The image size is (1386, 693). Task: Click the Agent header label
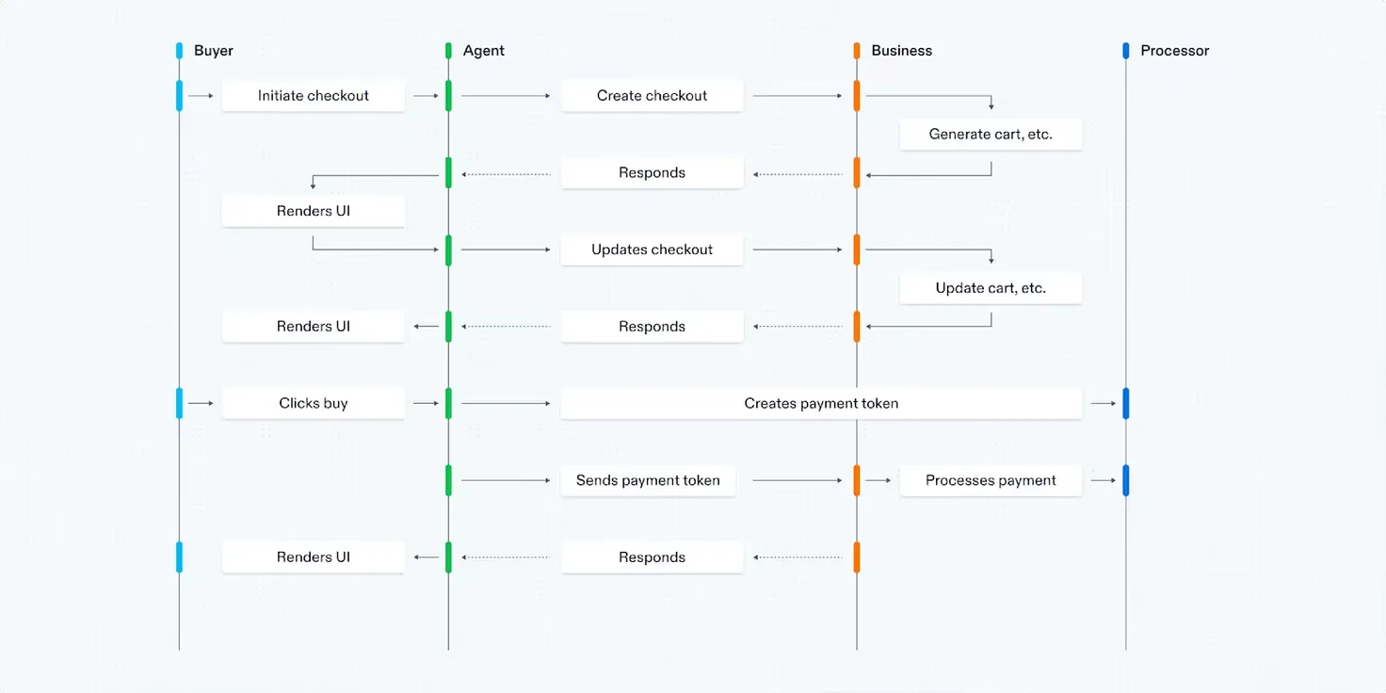484,51
